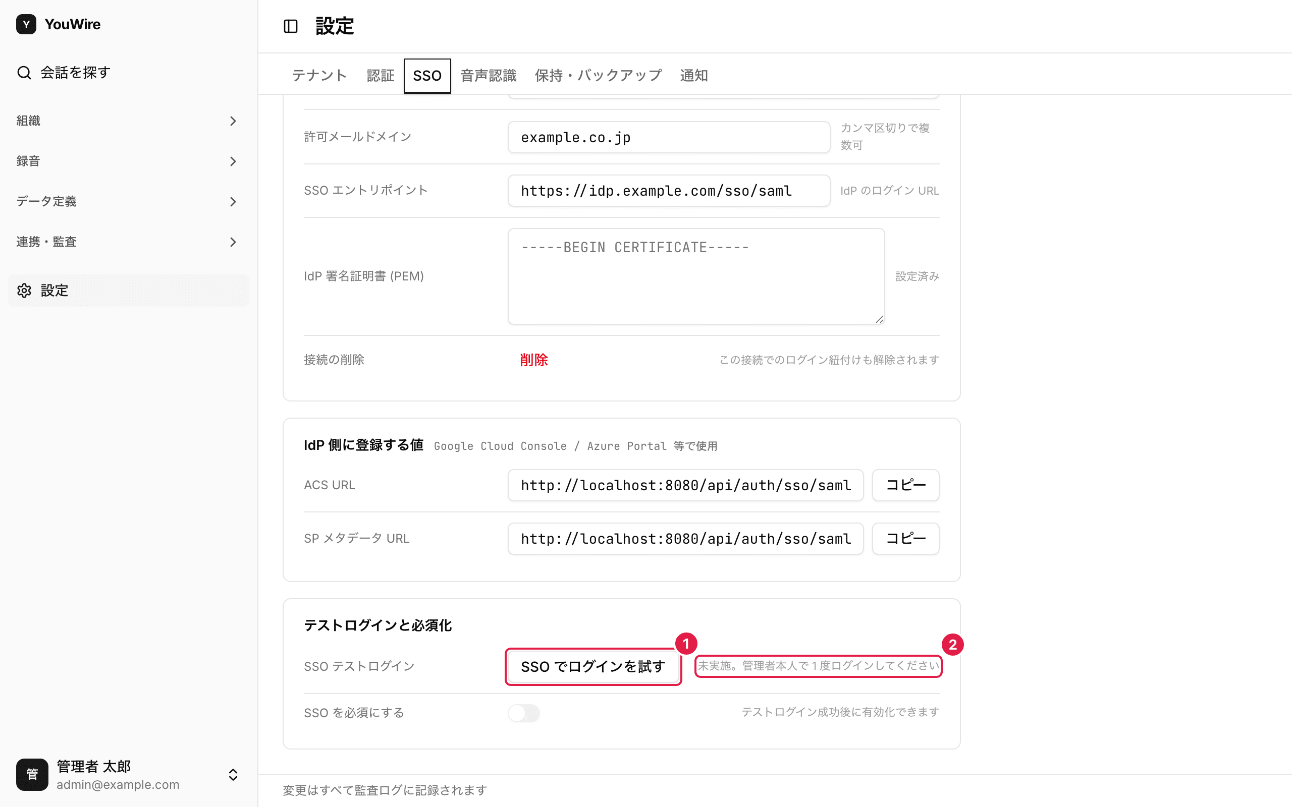
Task: Click the textarea resize handle
Action: coord(879,319)
